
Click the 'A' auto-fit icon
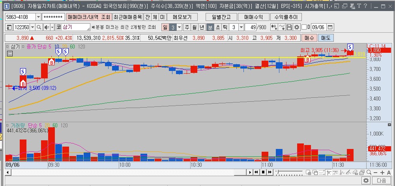(x=389, y=173)
